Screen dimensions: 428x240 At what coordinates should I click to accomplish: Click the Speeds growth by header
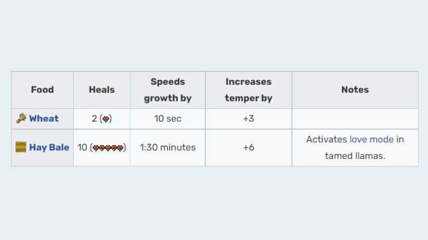coord(167,90)
